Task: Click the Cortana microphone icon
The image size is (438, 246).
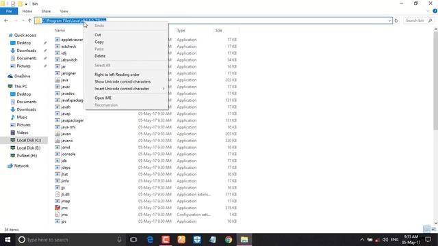Action: pyautogui.click(x=119, y=240)
